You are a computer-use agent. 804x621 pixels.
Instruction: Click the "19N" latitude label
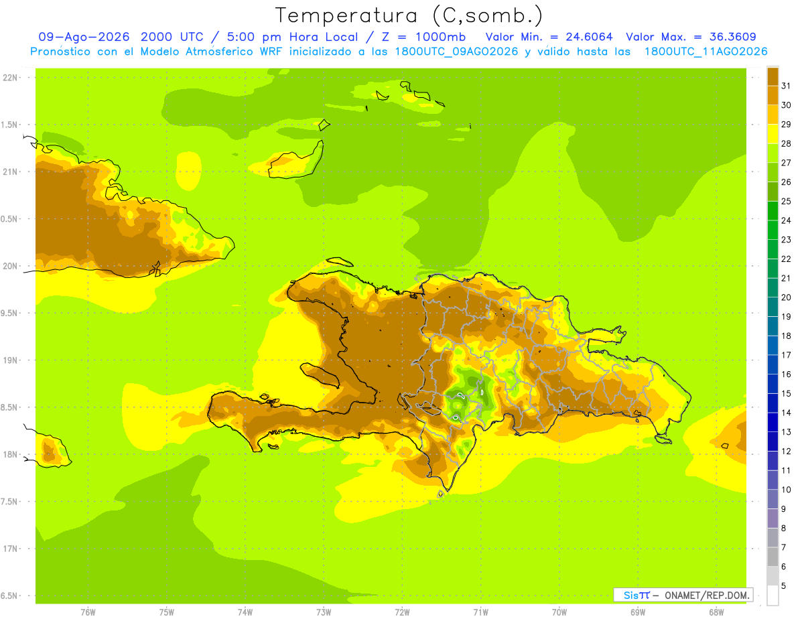[9, 360]
